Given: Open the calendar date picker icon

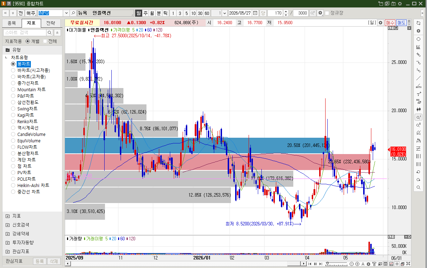Looking at the screenshot, I should coord(255,13).
